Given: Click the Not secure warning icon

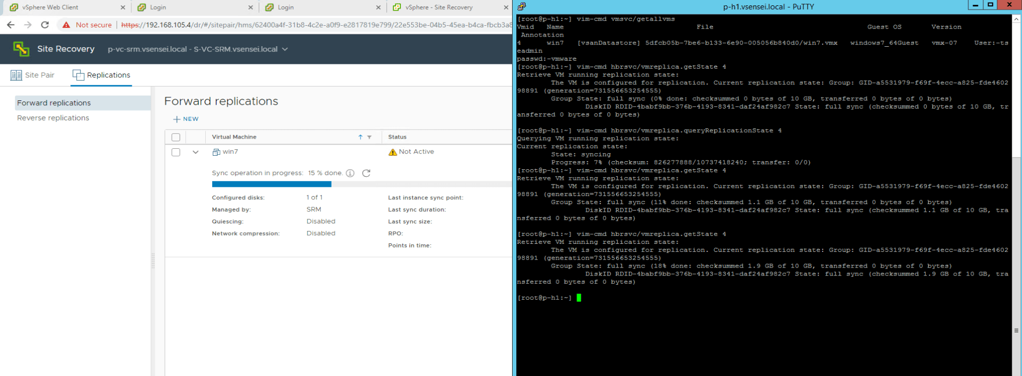Looking at the screenshot, I should tap(67, 25).
